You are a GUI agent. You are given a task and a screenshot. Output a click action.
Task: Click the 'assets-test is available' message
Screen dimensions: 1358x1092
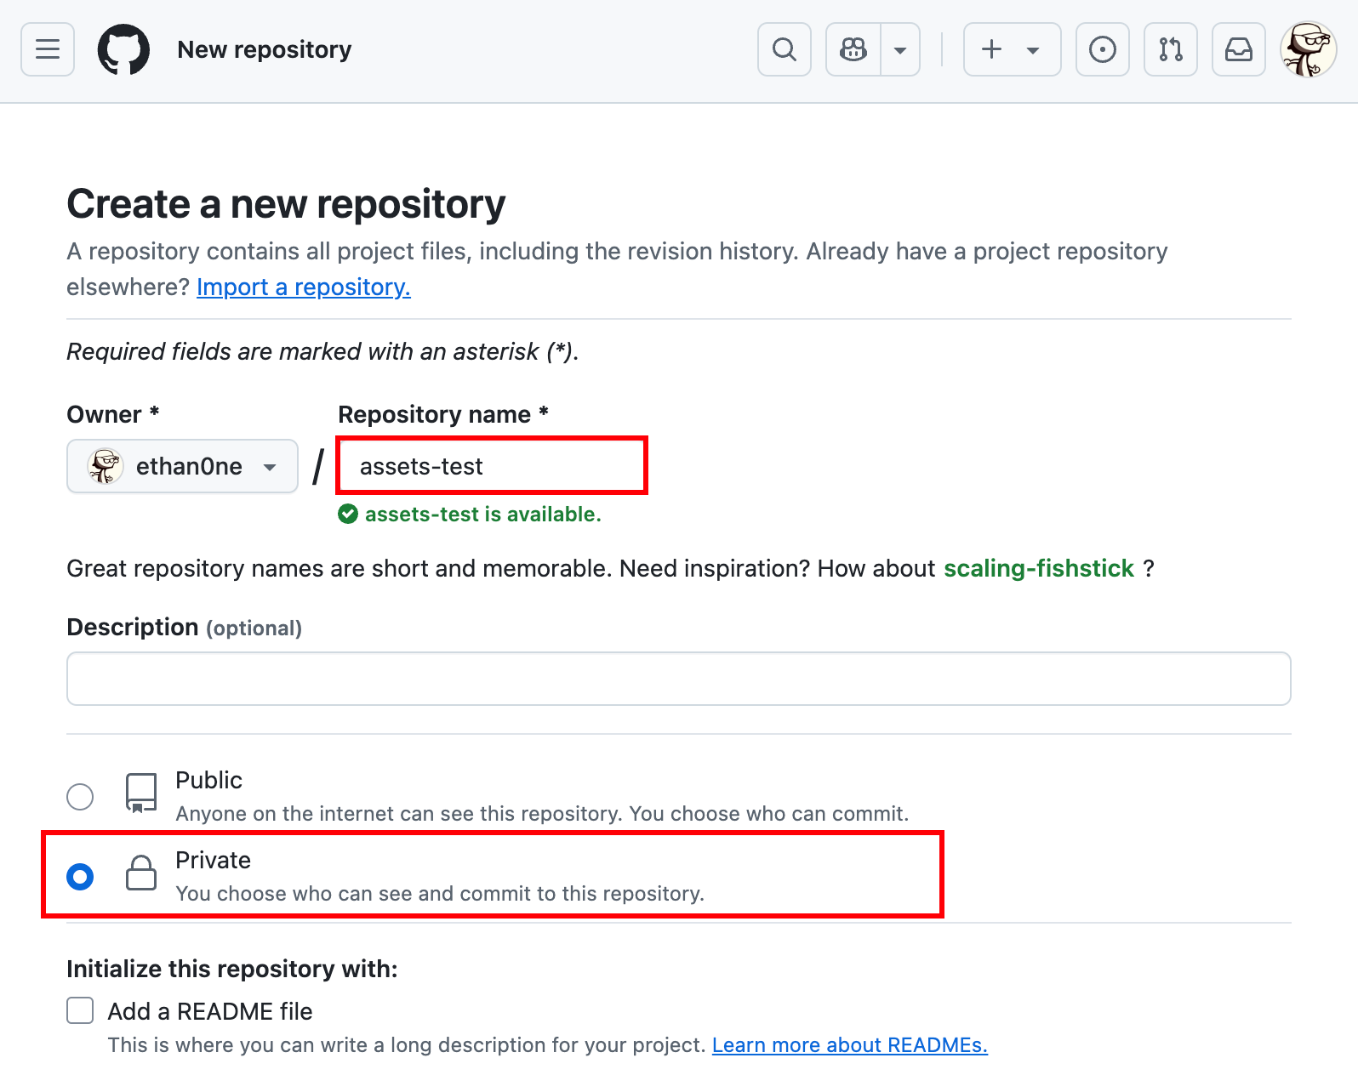point(470,515)
